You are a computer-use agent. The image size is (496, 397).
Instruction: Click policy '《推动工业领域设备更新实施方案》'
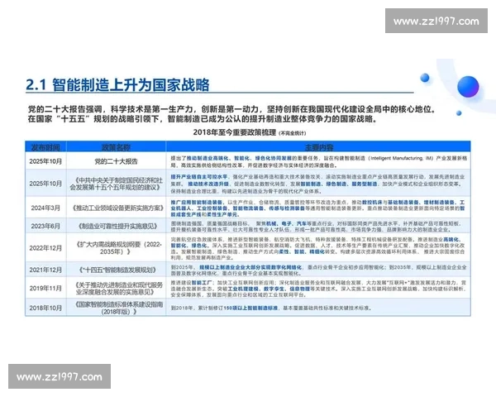(117, 208)
